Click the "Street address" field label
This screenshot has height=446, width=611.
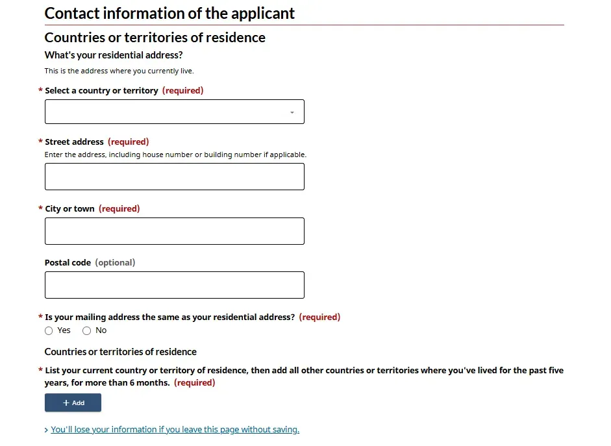74,142
